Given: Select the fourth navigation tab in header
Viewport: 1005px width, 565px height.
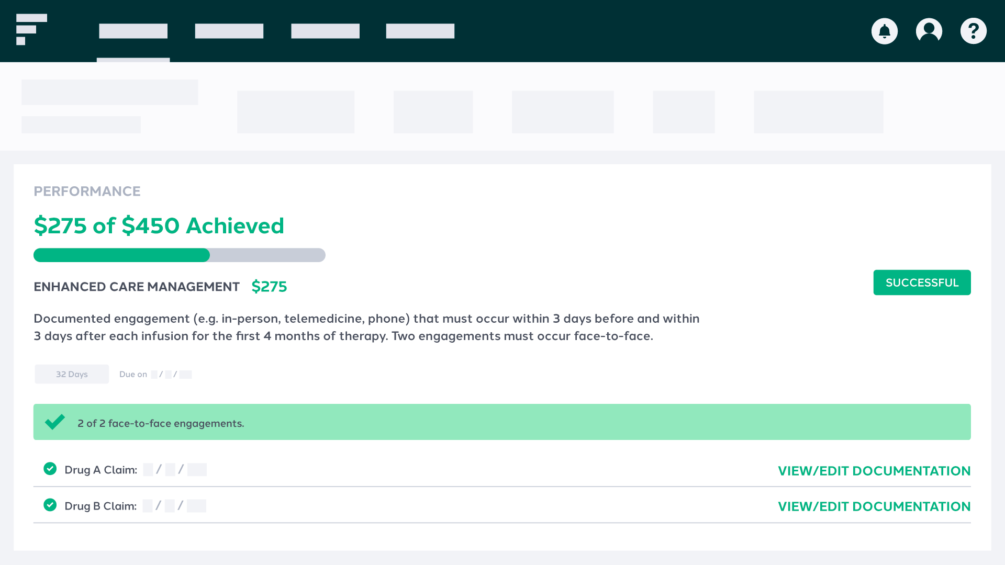Looking at the screenshot, I should coord(420,31).
